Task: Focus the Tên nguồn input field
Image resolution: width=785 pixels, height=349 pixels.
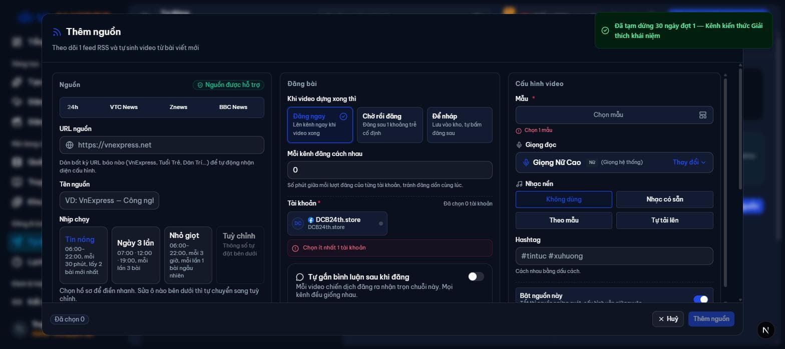Action: tap(109, 200)
